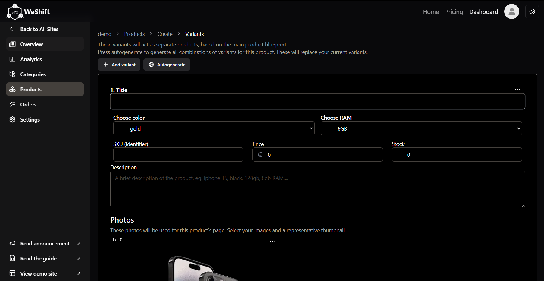Image resolution: width=544 pixels, height=281 pixels.
Task: Expand the Choose RAM dropdown
Action: tap(421, 128)
